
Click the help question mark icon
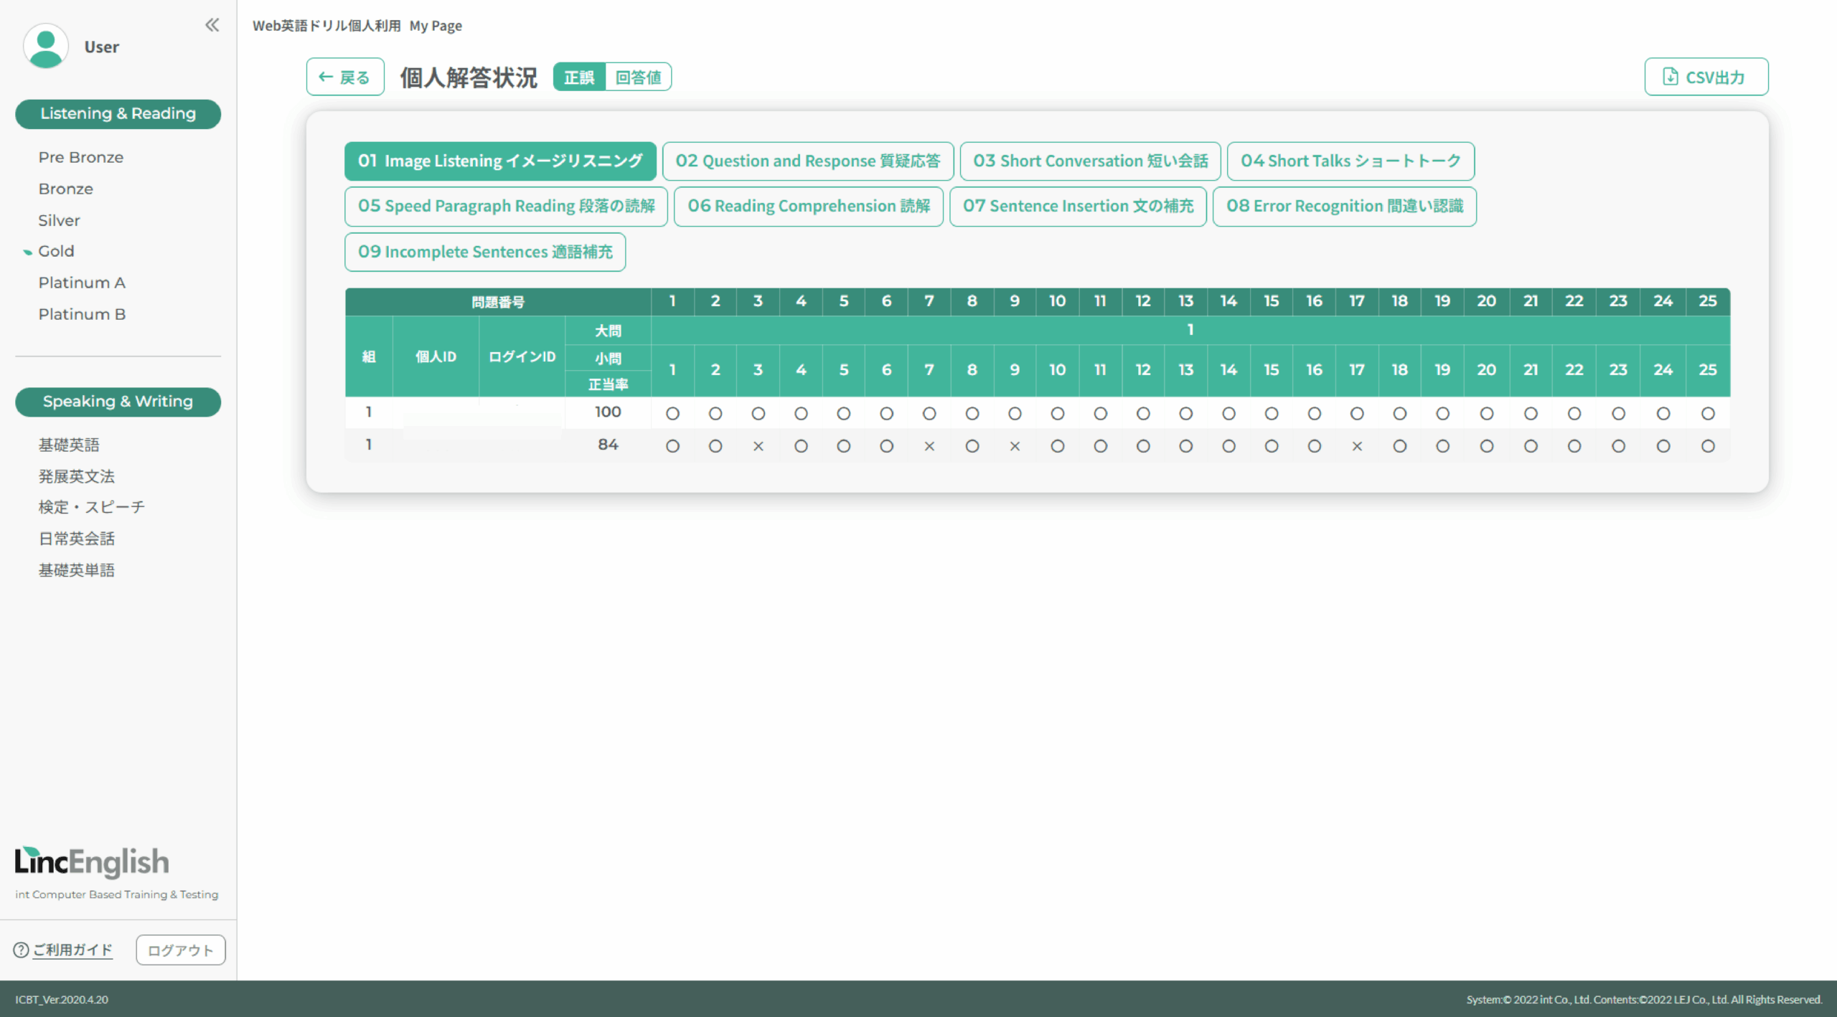(21, 950)
